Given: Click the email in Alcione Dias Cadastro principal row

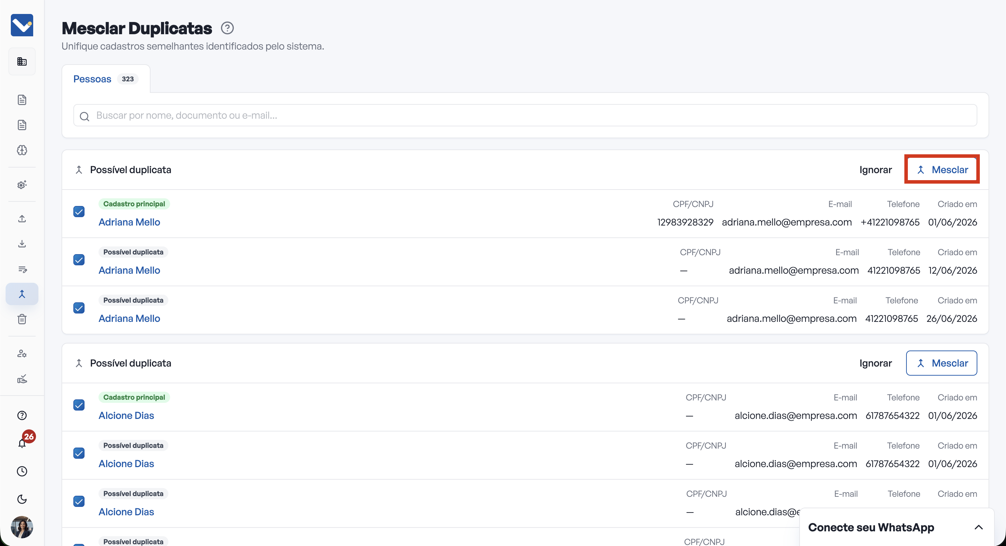Looking at the screenshot, I should (x=796, y=415).
